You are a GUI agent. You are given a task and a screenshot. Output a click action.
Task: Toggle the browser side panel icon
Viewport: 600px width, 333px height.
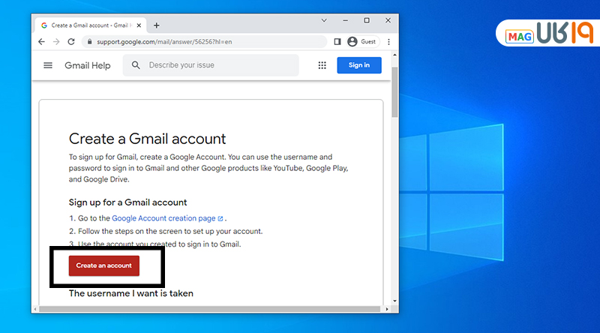click(337, 42)
